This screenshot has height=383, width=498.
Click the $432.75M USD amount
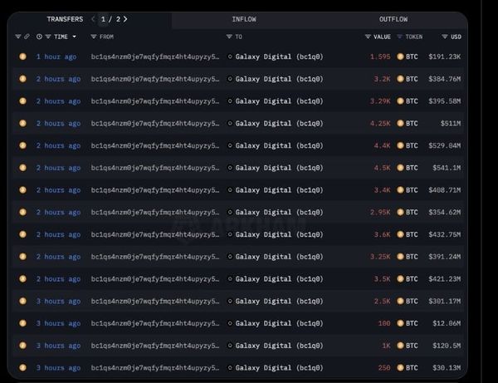click(x=445, y=234)
